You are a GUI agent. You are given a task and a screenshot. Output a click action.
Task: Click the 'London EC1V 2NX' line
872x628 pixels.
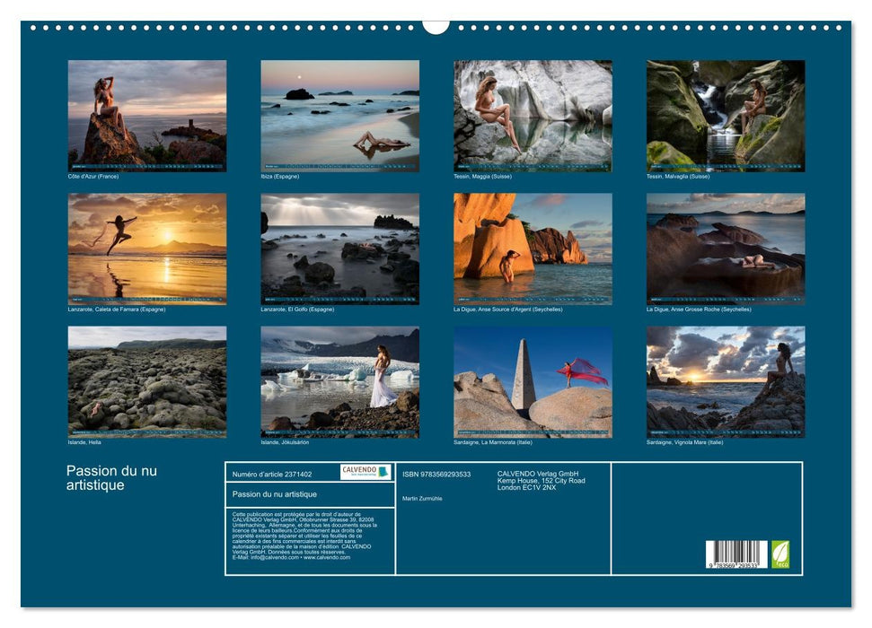(x=526, y=487)
